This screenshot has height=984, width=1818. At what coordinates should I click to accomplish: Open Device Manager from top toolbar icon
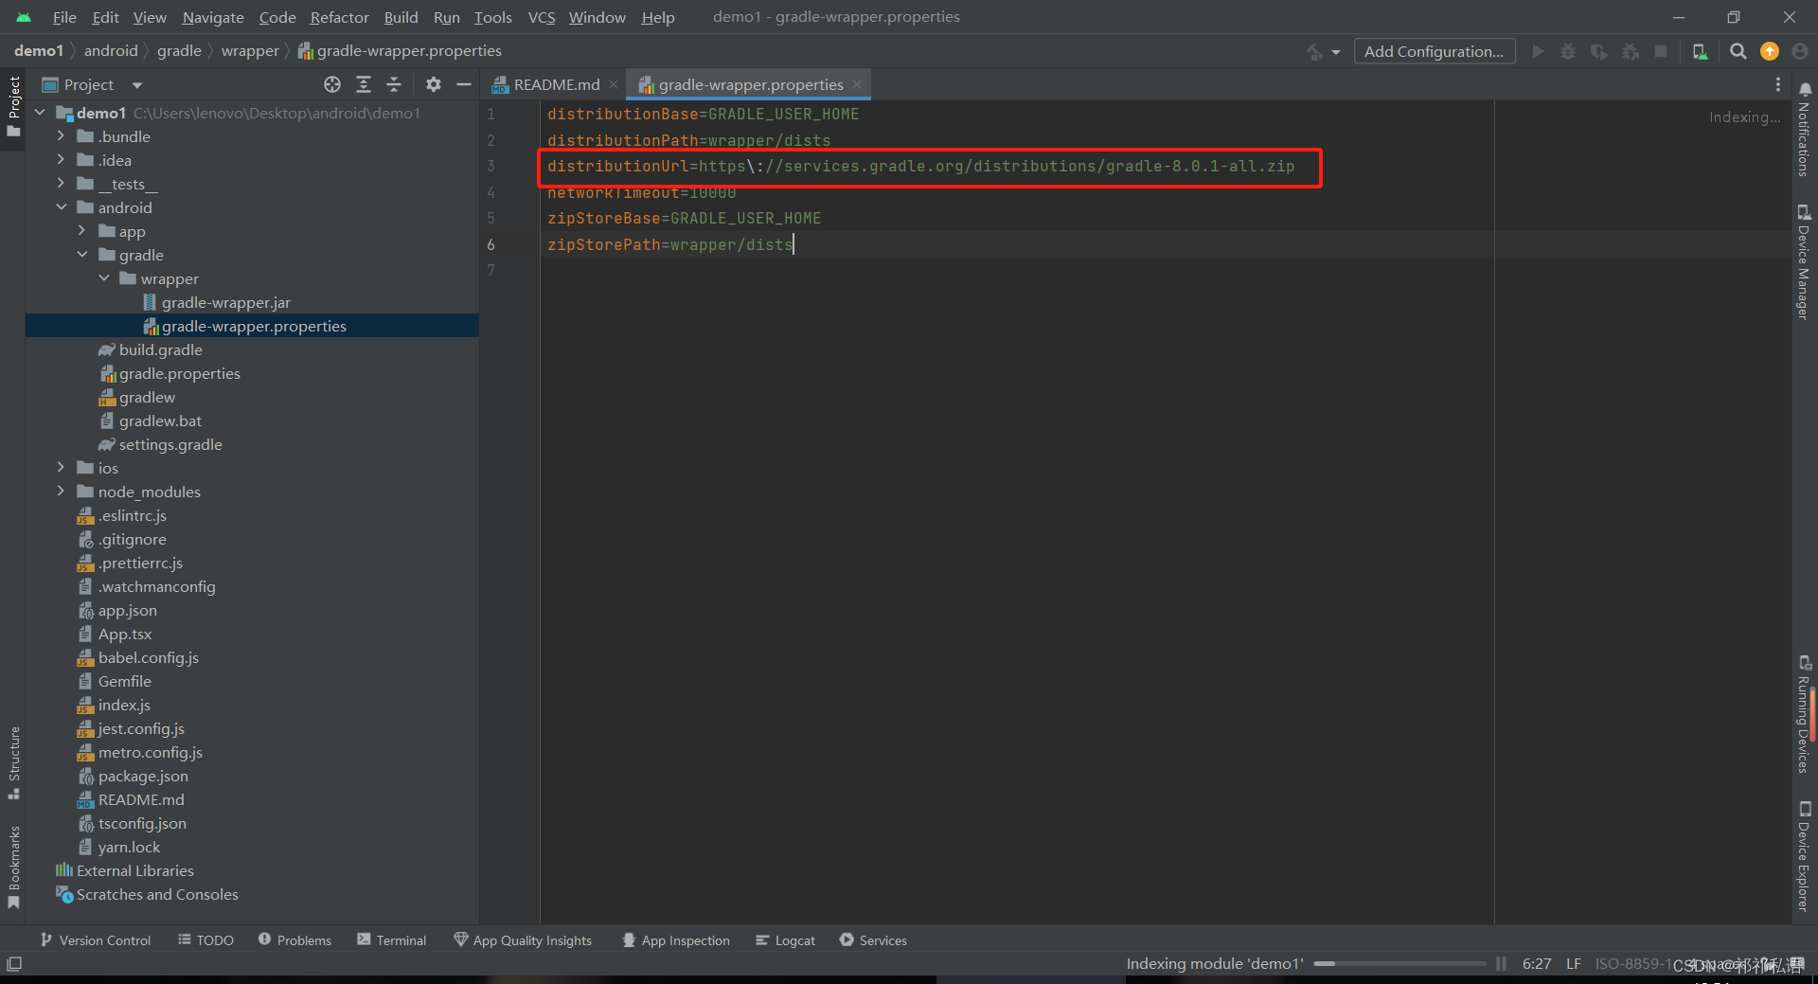pos(1701,51)
